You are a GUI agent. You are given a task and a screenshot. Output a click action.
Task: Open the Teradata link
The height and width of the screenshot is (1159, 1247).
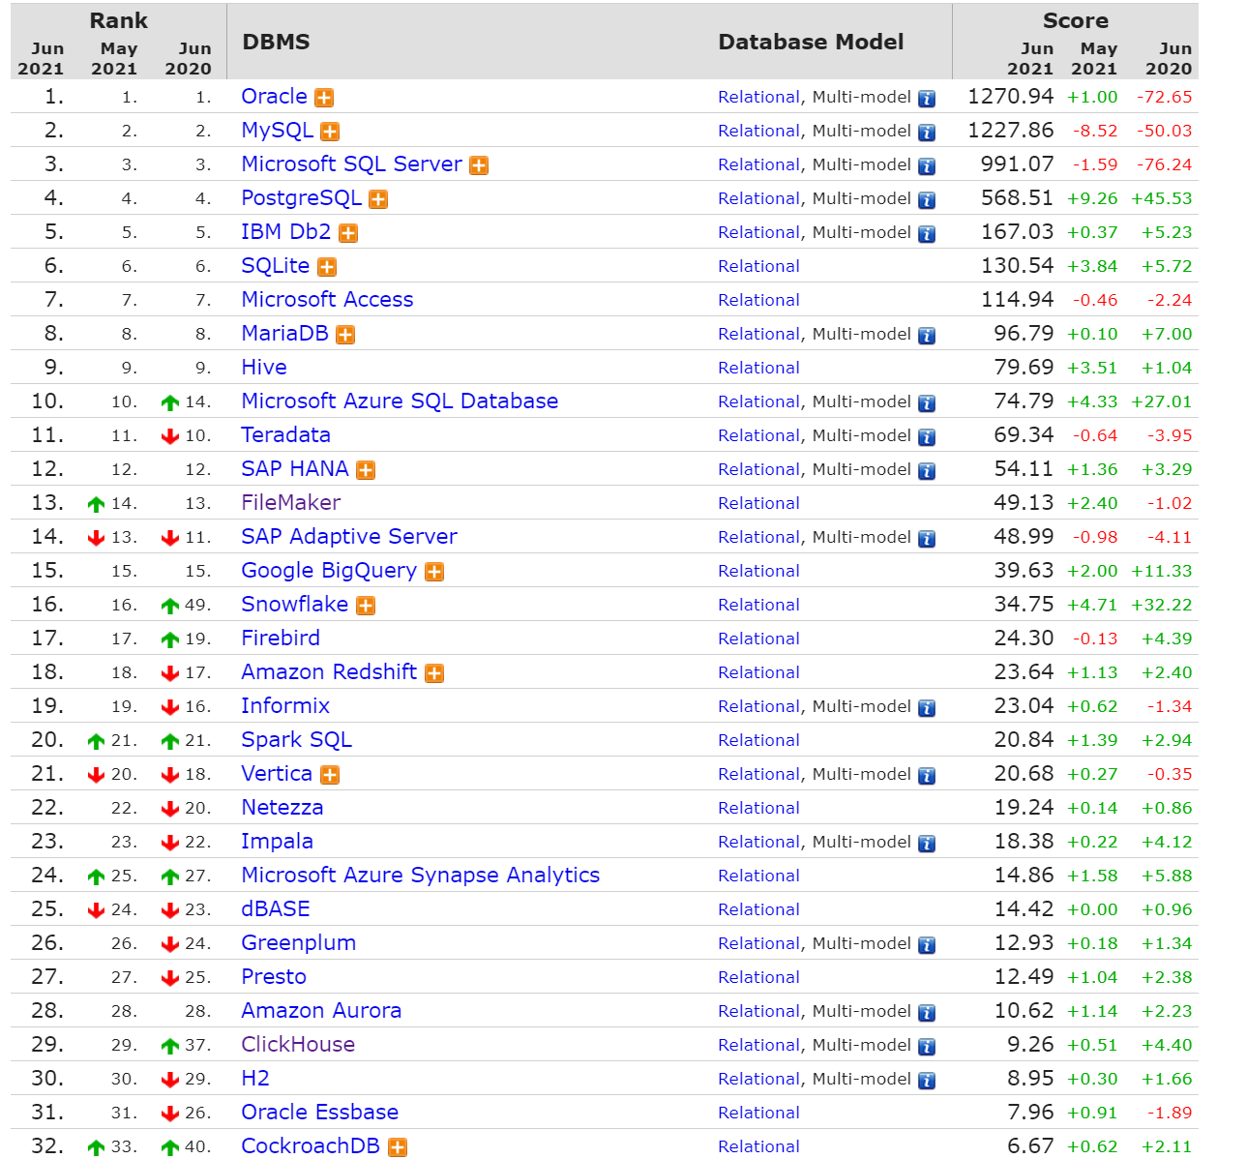click(x=285, y=435)
